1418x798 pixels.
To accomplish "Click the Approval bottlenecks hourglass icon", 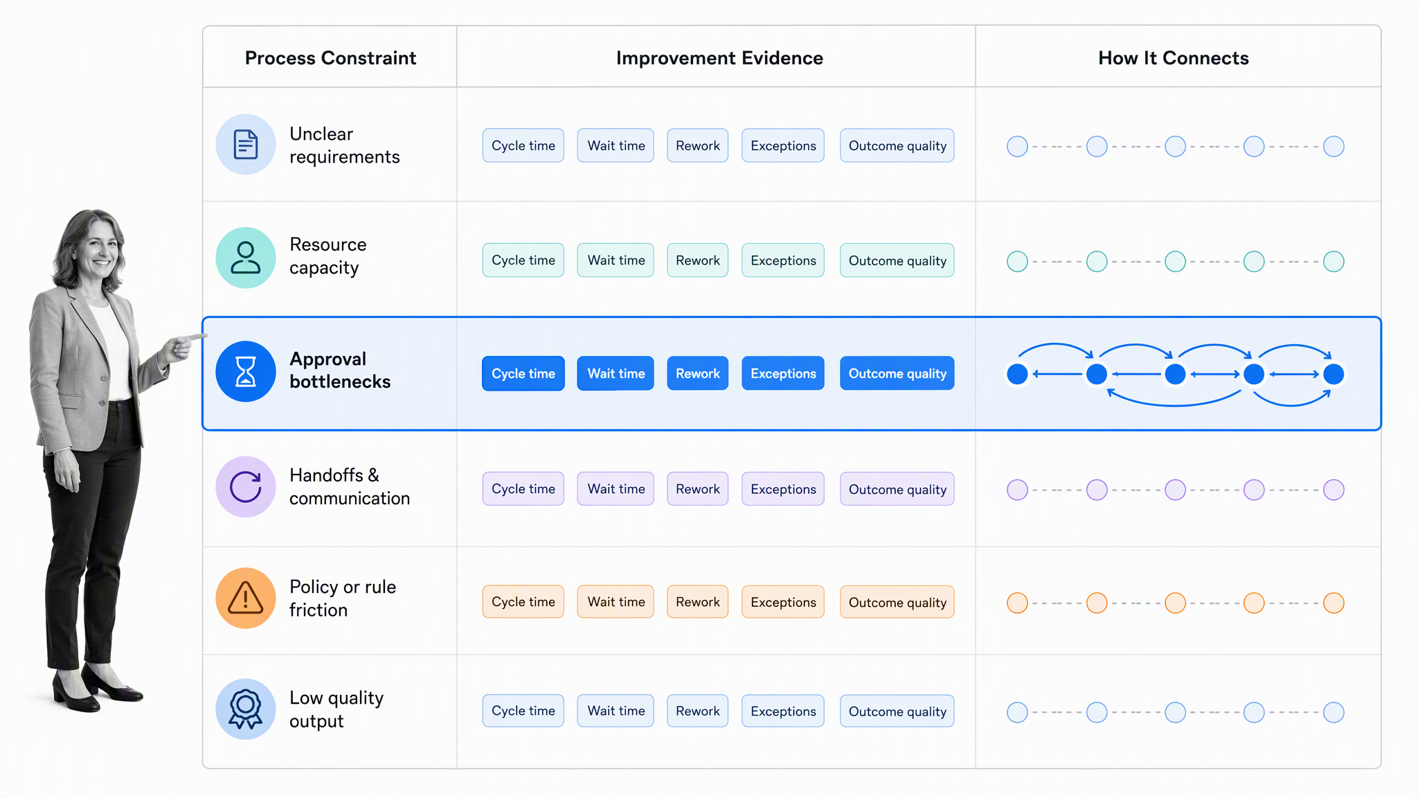I will (246, 371).
